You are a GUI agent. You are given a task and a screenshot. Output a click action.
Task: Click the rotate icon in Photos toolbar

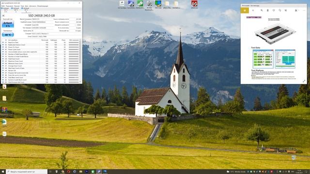tap(279, 11)
